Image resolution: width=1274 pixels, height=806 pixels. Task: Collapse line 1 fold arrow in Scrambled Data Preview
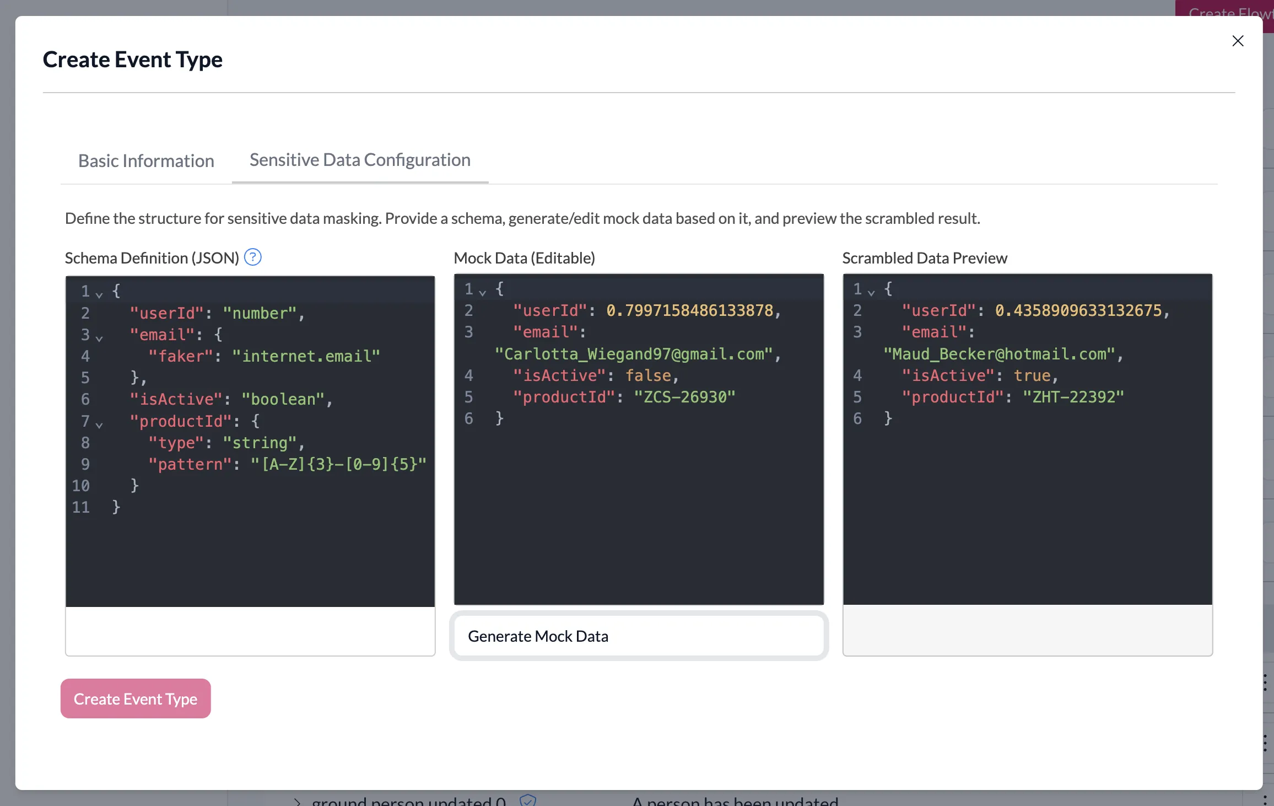coord(871,292)
